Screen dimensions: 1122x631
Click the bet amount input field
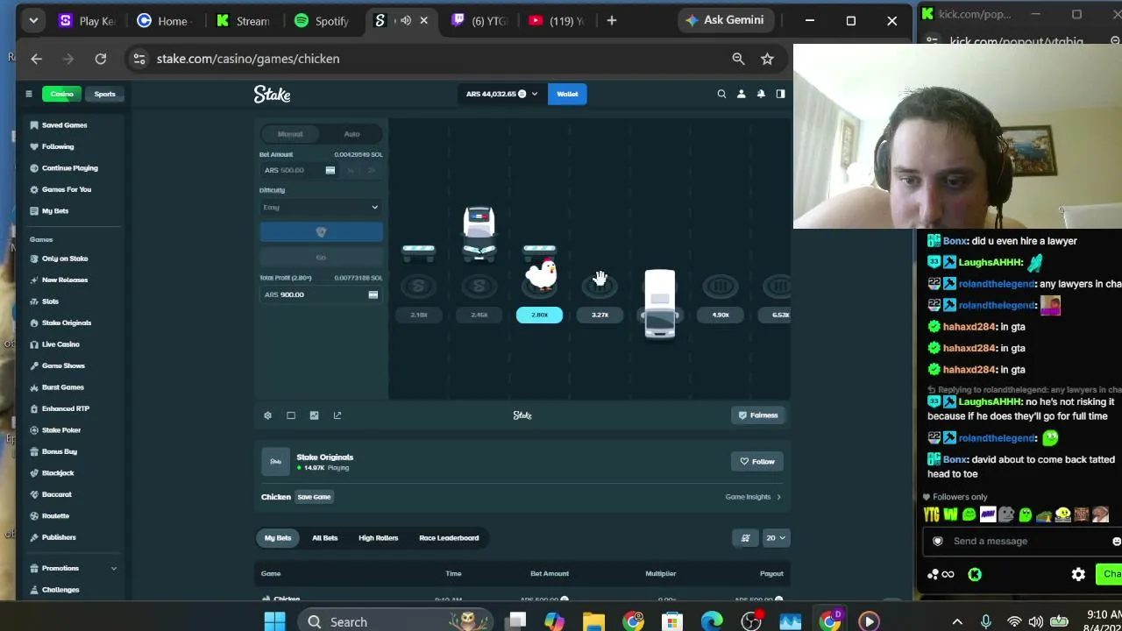(x=292, y=170)
